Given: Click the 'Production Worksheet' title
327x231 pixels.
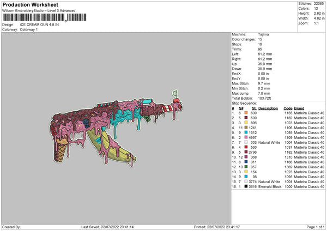Looking at the screenshot, I should pos(31,4).
